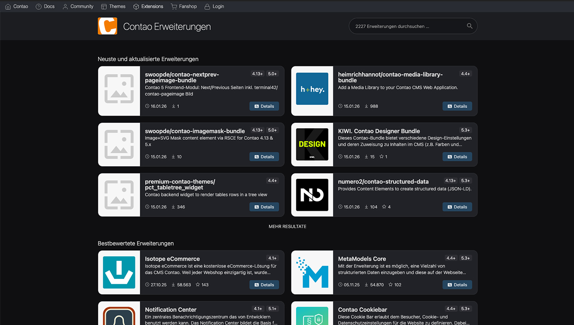The height and width of the screenshot is (325, 574).
Task: Click the Notification Center bell icon
Action: [119, 315]
